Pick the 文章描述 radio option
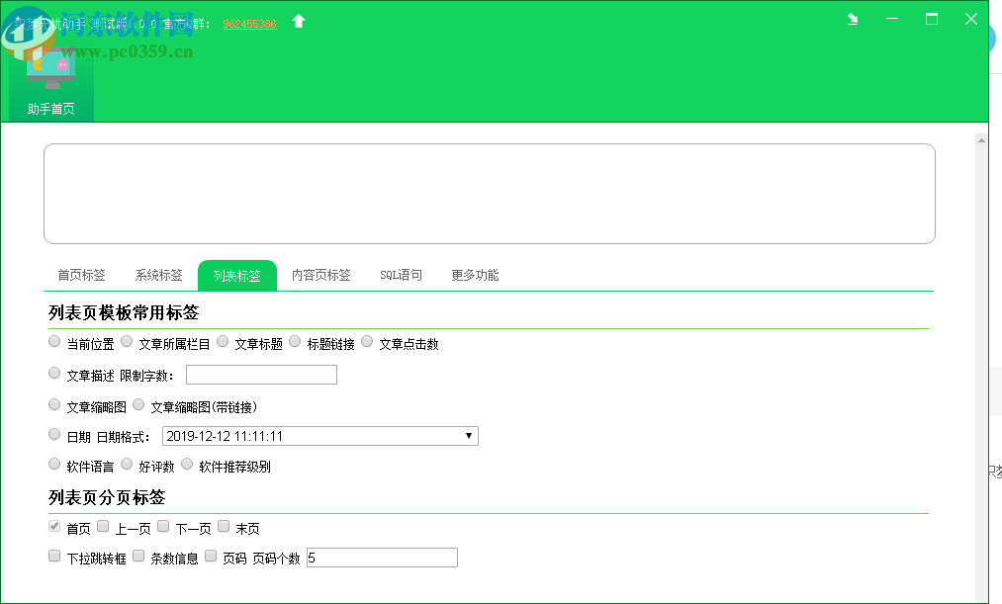 click(x=54, y=373)
